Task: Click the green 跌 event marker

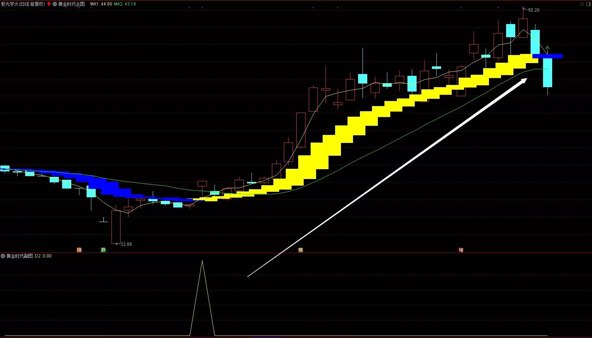Action: [103, 250]
